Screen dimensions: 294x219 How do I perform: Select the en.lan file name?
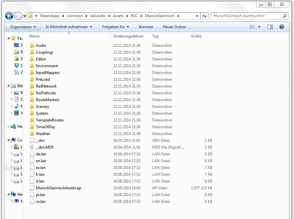(41, 161)
